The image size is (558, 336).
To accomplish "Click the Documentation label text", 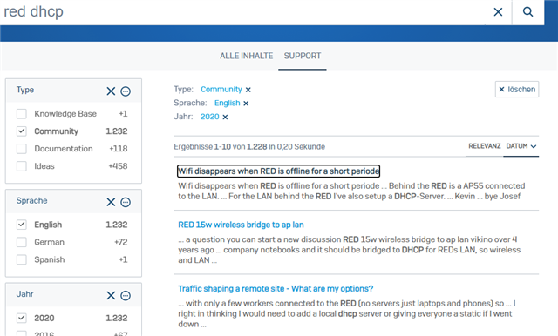I will [x=64, y=149].
